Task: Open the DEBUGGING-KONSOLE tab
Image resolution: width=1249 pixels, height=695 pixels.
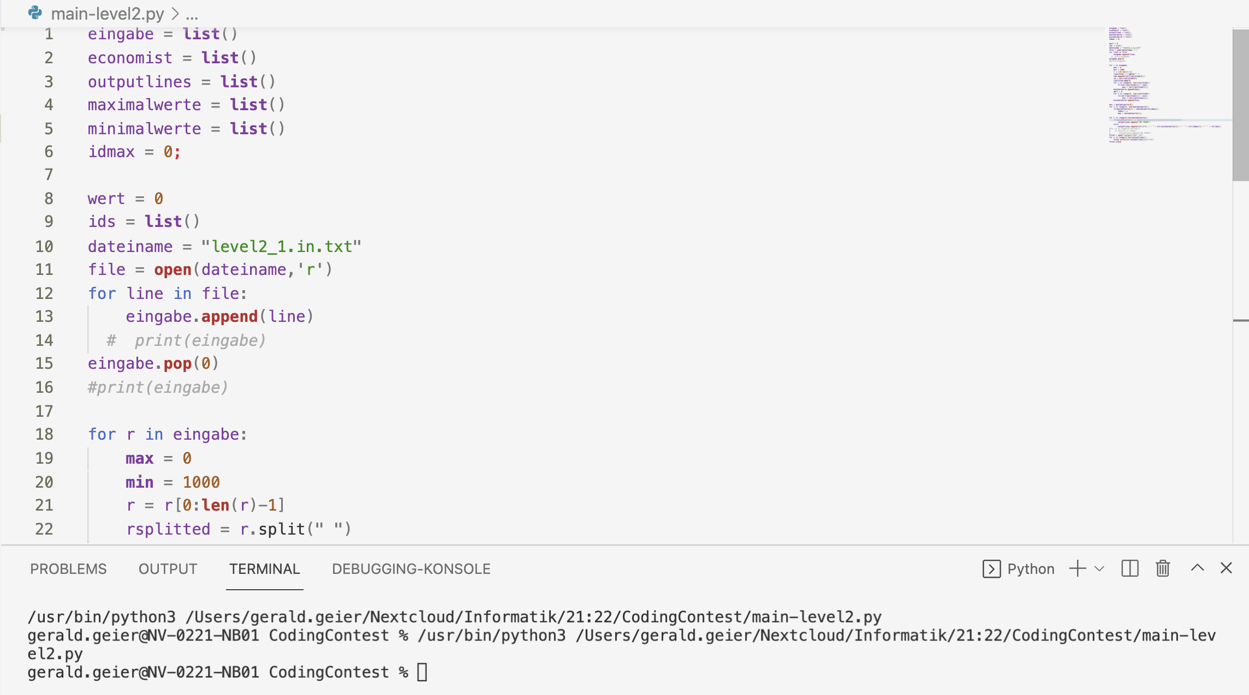Action: tap(411, 569)
